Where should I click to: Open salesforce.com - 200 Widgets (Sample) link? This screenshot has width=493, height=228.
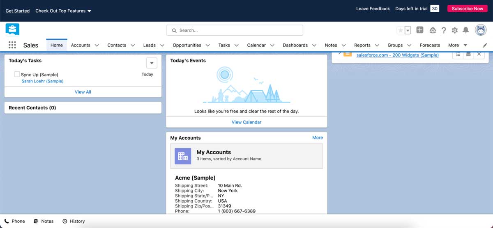point(397,55)
